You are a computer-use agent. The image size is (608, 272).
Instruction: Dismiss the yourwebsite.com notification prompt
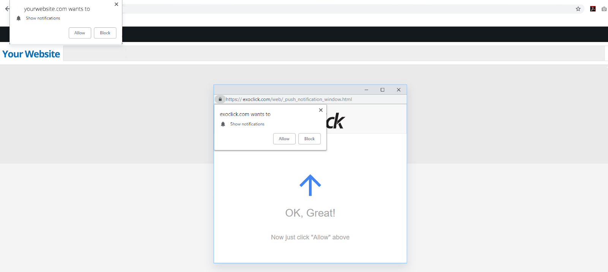(x=116, y=4)
